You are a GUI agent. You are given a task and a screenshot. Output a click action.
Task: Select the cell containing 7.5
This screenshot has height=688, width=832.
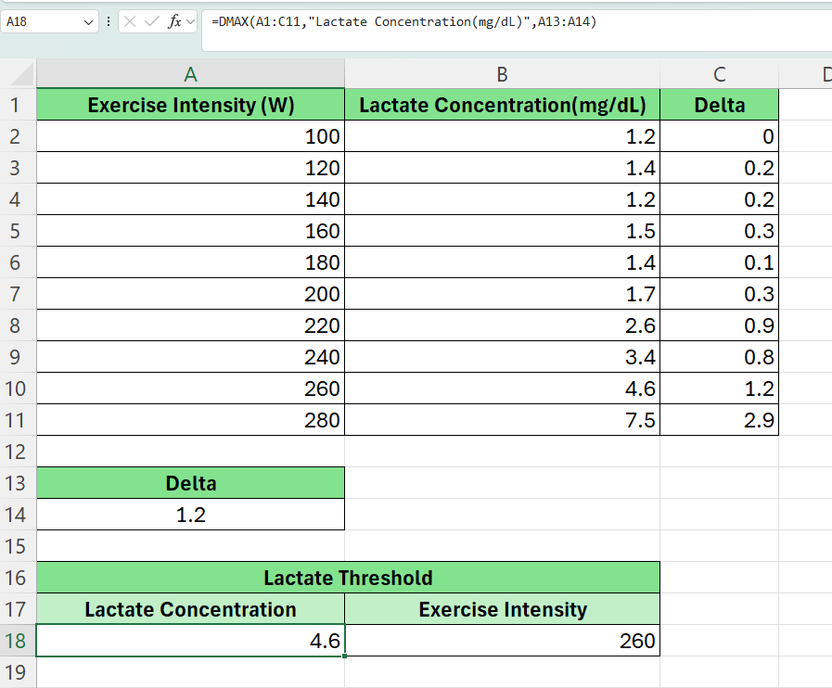pyautogui.click(x=501, y=420)
